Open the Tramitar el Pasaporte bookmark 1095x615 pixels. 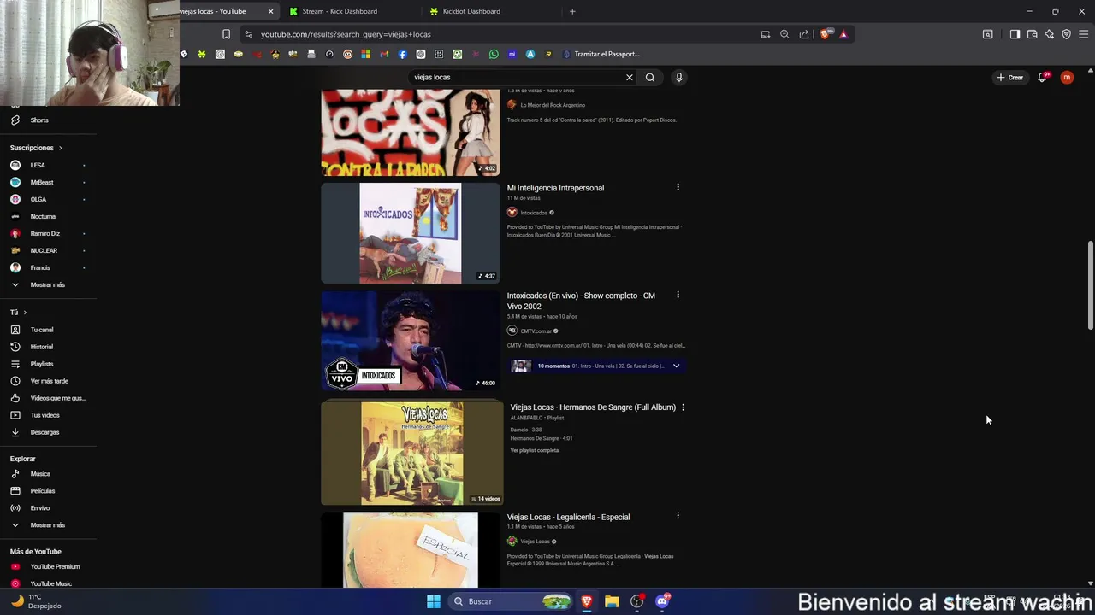(601, 54)
